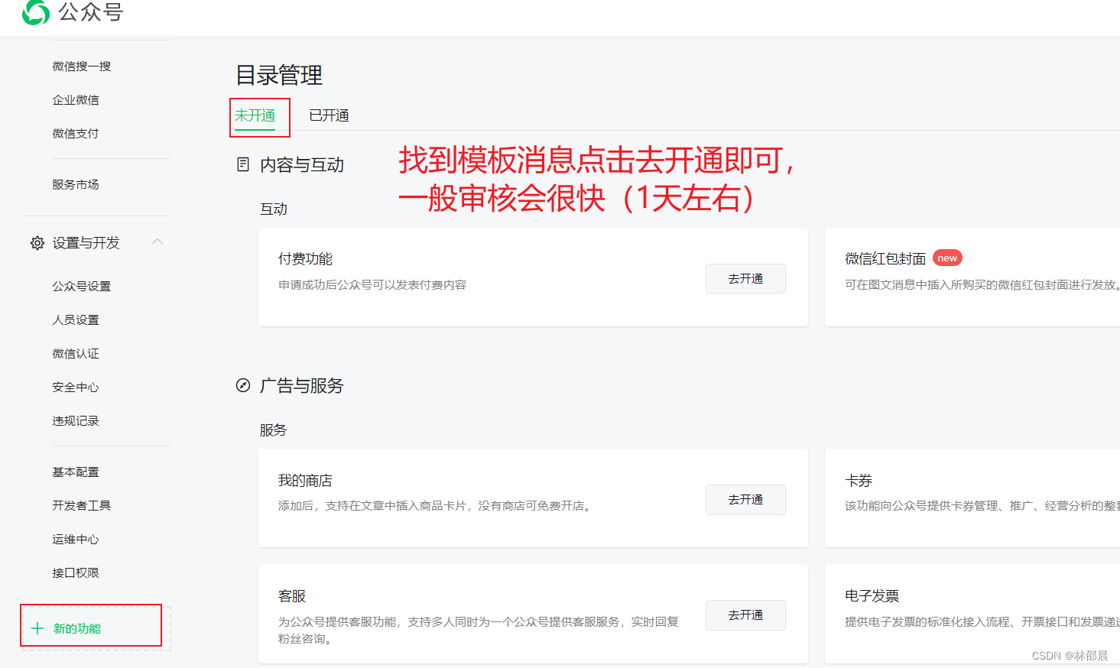Click the 设置与开发 section header
The image size is (1120, 668).
pos(97,243)
